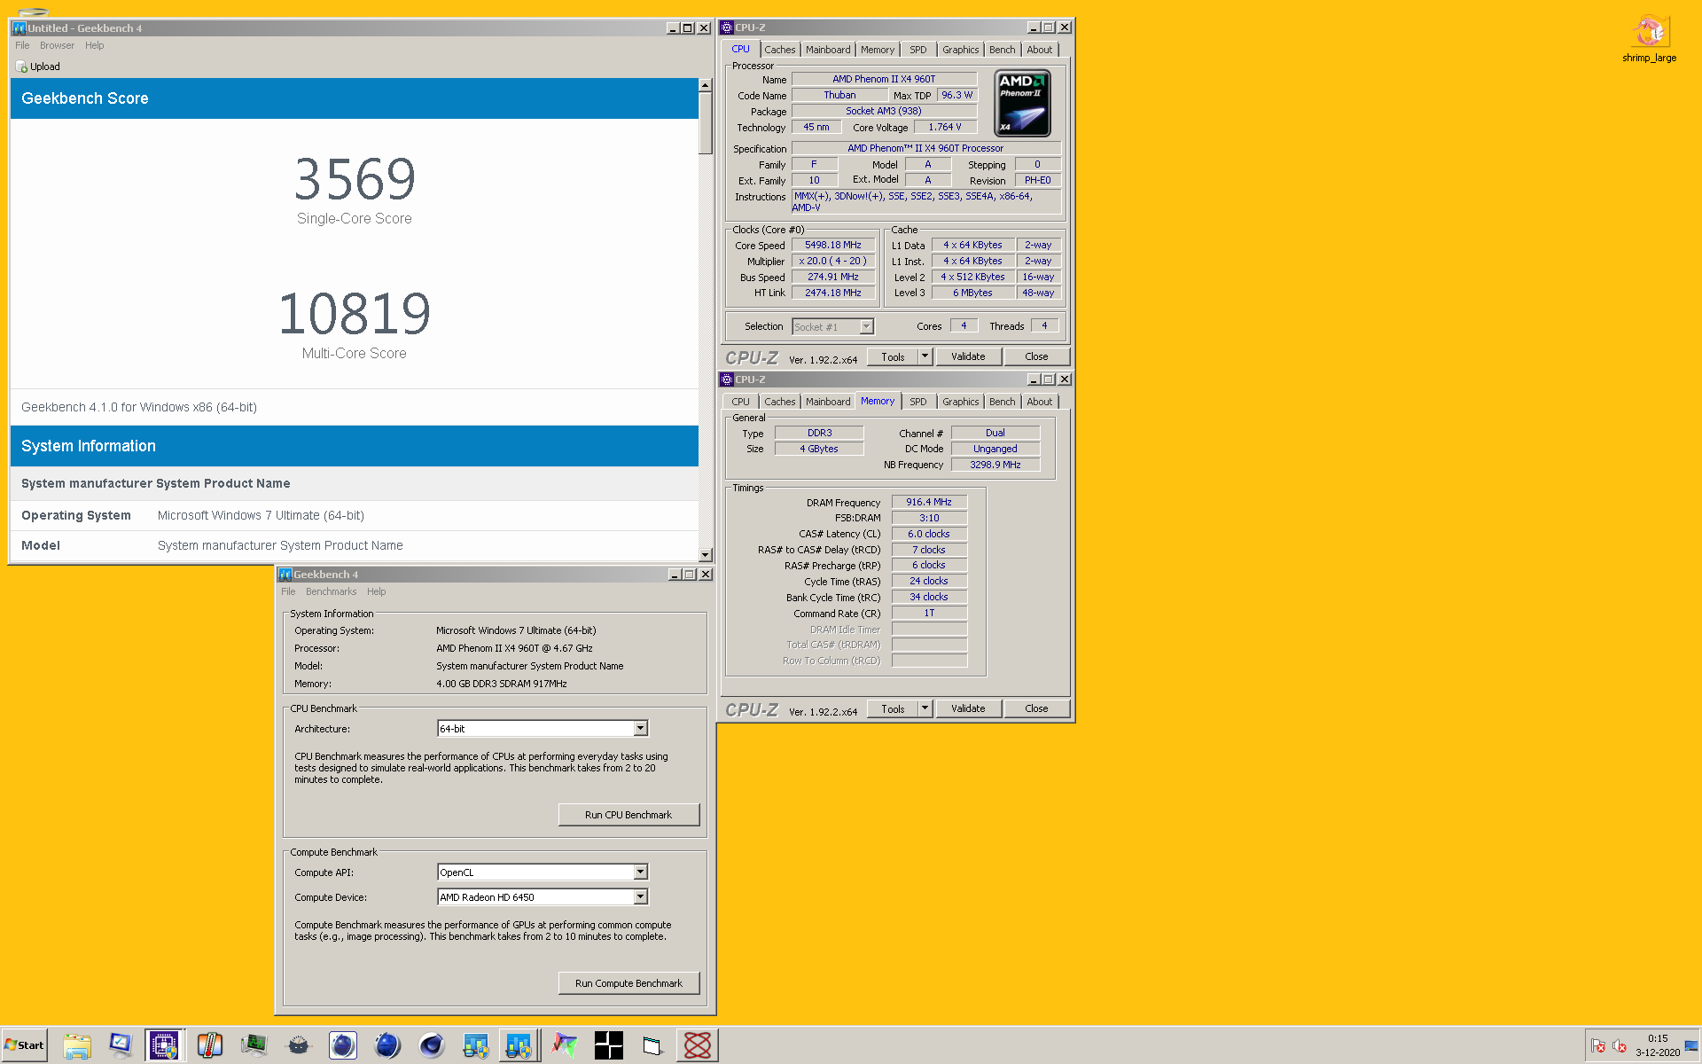Switch to Caches tab in top CPU-Z window

(779, 50)
